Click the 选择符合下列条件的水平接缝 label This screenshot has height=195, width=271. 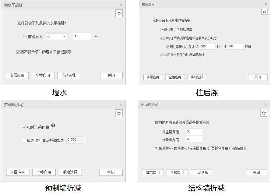point(42,23)
